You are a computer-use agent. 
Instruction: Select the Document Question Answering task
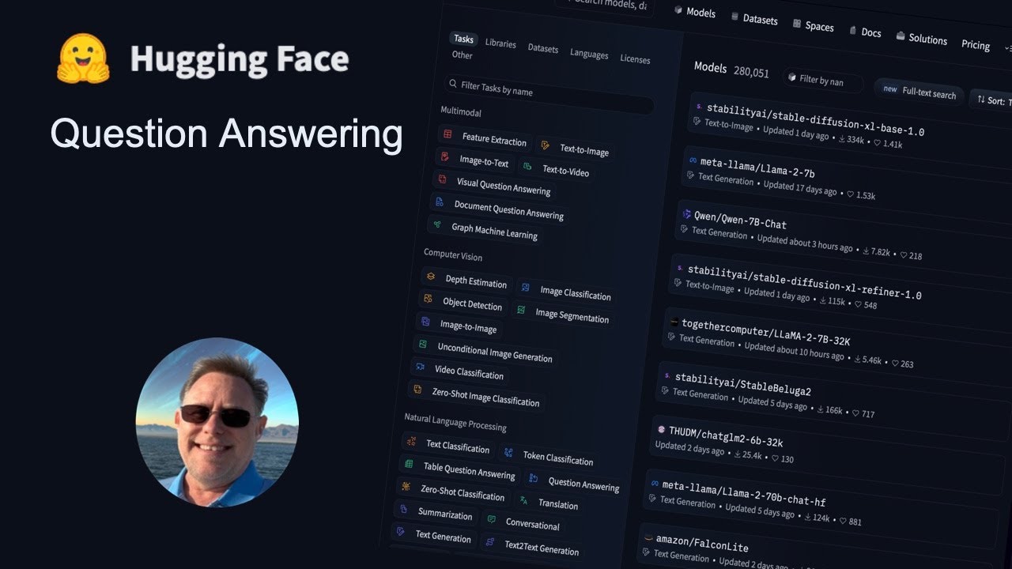499,208
